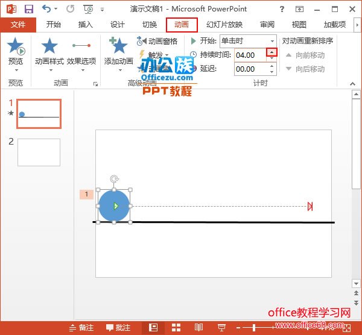Click the rotation handle above the circle
The width and height of the screenshot is (362, 335).
114,179
